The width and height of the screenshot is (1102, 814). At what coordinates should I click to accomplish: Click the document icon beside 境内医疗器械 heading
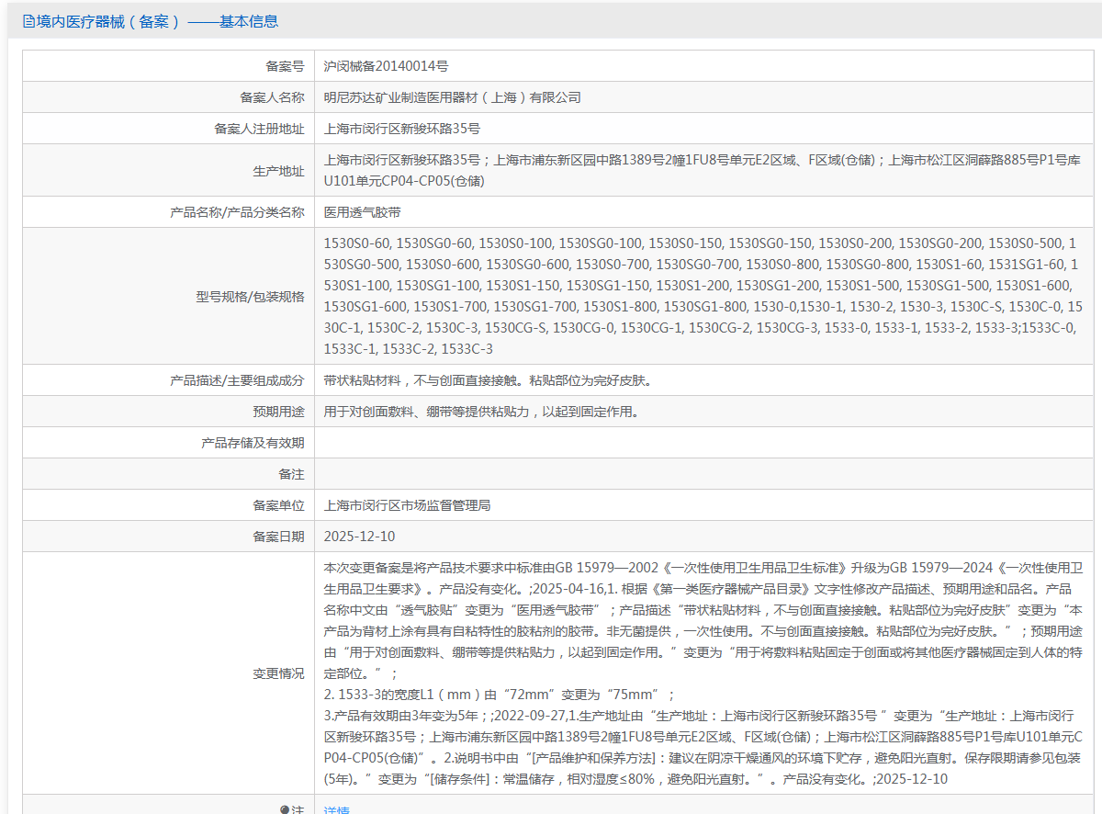[28, 21]
